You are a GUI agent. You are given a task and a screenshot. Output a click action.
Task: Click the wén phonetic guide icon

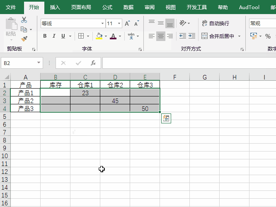(x=131, y=36)
